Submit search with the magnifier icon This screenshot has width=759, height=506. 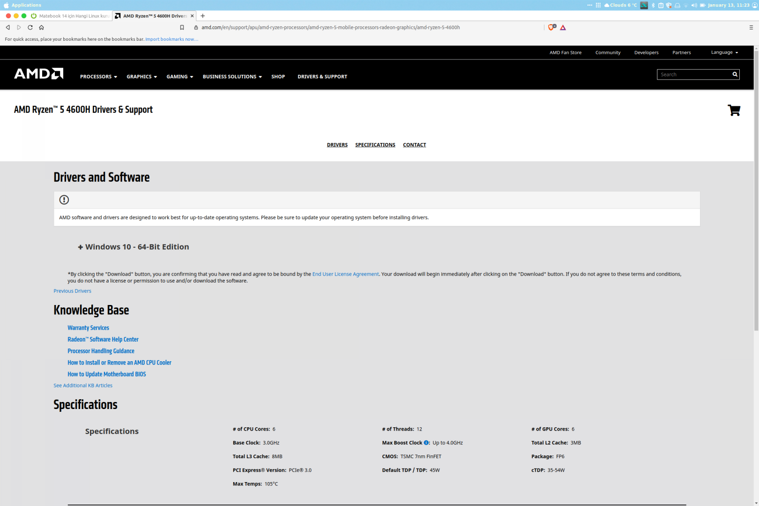pos(735,74)
